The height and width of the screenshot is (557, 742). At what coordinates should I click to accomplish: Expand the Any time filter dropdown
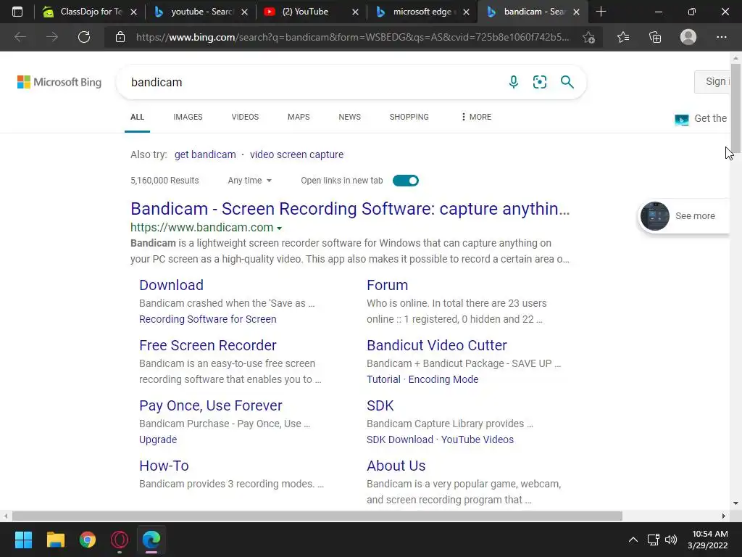[x=249, y=181]
